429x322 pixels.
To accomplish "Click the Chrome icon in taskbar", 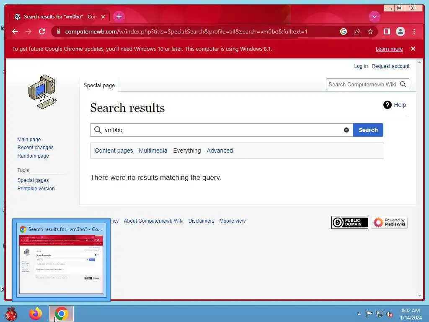I will 61,314.
